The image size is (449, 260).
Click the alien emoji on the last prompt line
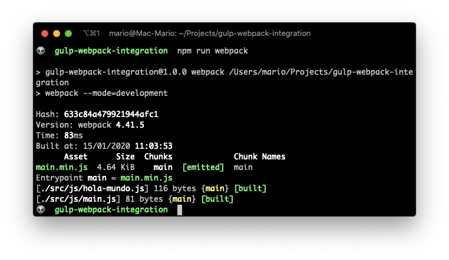[41, 210]
